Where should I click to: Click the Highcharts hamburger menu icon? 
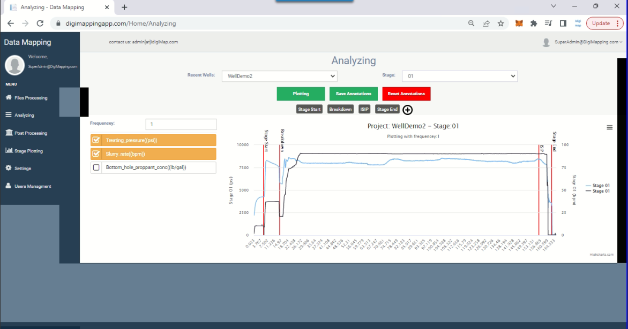point(609,127)
